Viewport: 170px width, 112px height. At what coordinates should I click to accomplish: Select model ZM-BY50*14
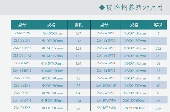click(x=106, y=55)
